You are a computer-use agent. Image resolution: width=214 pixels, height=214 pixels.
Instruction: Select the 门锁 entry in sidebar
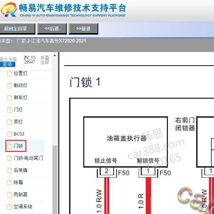18,146
